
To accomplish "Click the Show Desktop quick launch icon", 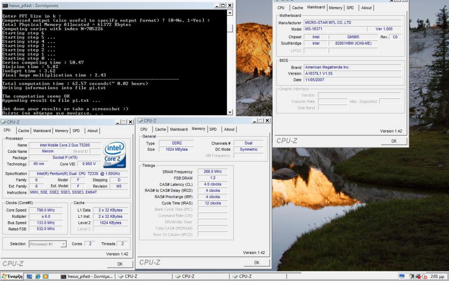I will pyautogui.click(x=29, y=277).
